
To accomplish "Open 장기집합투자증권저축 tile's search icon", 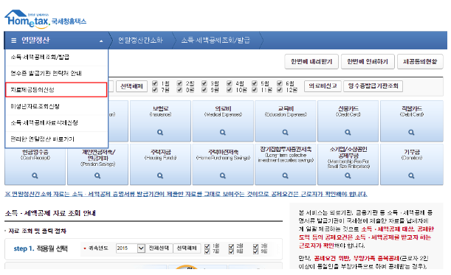I will pos(285,175).
